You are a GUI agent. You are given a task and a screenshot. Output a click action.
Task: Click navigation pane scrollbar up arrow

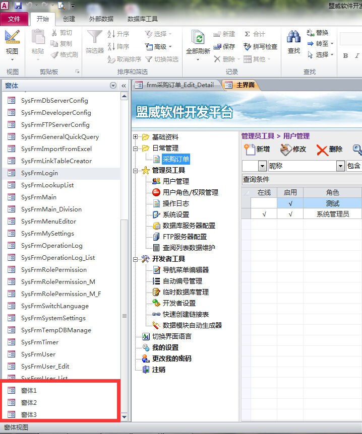tap(124, 96)
